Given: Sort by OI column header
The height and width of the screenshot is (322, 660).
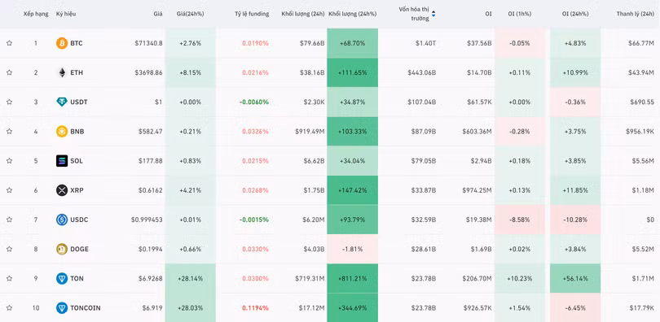Looking at the screenshot, I should (x=488, y=14).
